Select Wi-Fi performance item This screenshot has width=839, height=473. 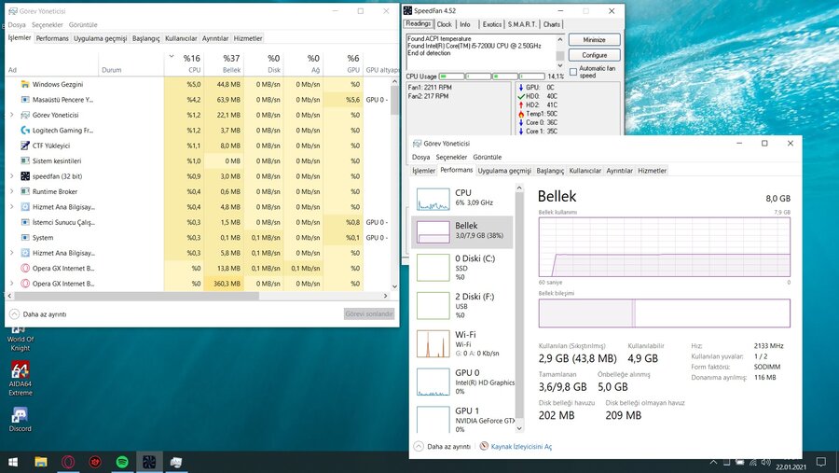[x=461, y=343]
